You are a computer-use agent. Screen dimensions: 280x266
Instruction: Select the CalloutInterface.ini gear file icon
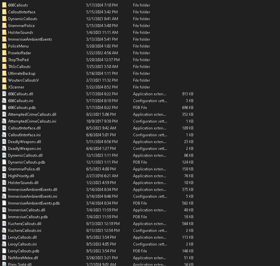click(x=4, y=135)
